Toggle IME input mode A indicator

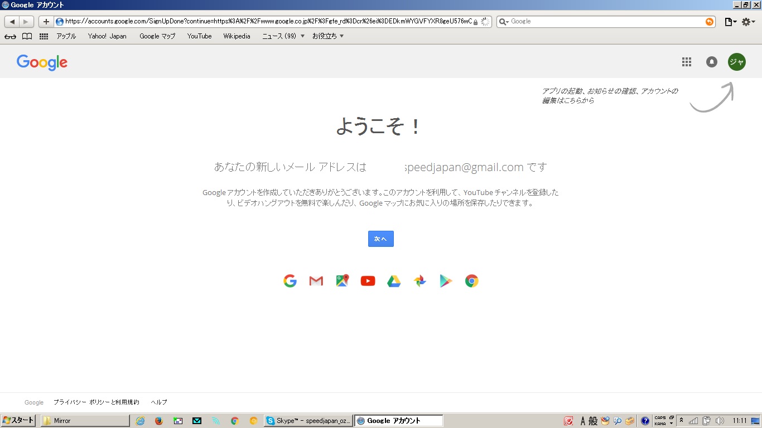pyautogui.click(x=583, y=421)
